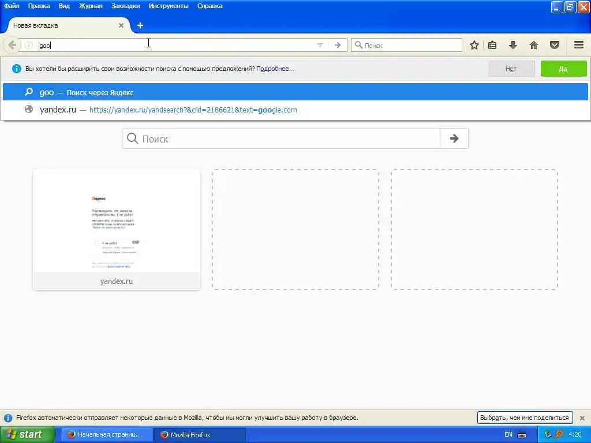Open the Справка menu
Image resolution: width=591 pixels, height=443 pixels.
coord(210,6)
